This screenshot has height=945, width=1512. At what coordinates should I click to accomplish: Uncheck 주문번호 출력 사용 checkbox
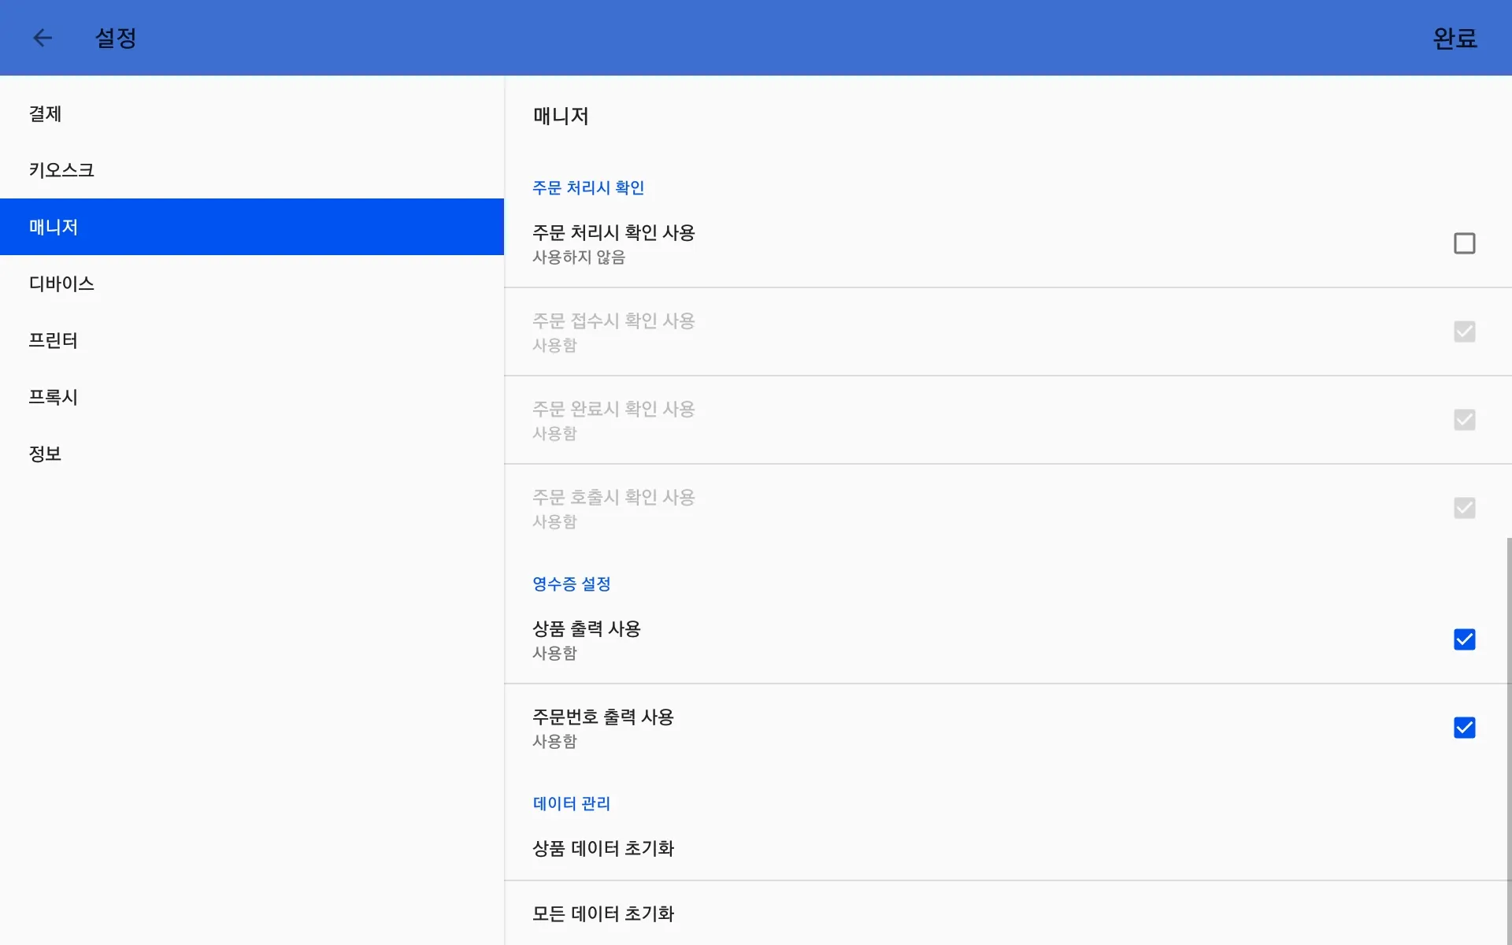[x=1464, y=728]
